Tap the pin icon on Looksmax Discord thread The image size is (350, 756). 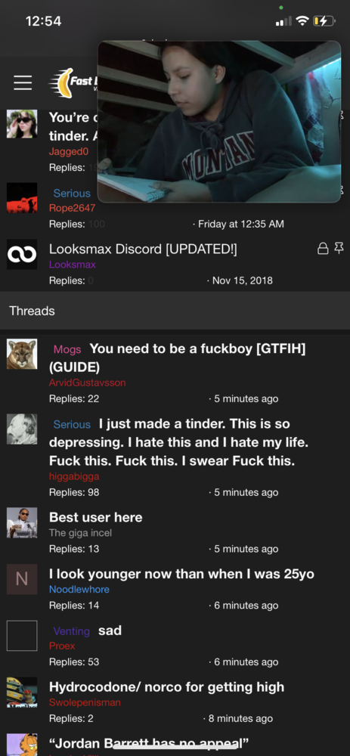(x=339, y=249)
